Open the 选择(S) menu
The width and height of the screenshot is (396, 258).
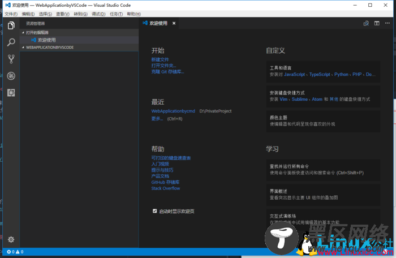coord(45,14)
